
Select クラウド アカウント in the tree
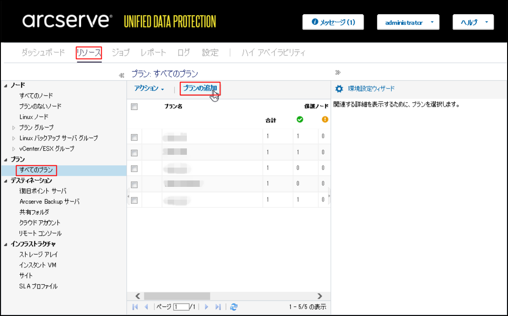pyautogui.click(x=40, y=223)
